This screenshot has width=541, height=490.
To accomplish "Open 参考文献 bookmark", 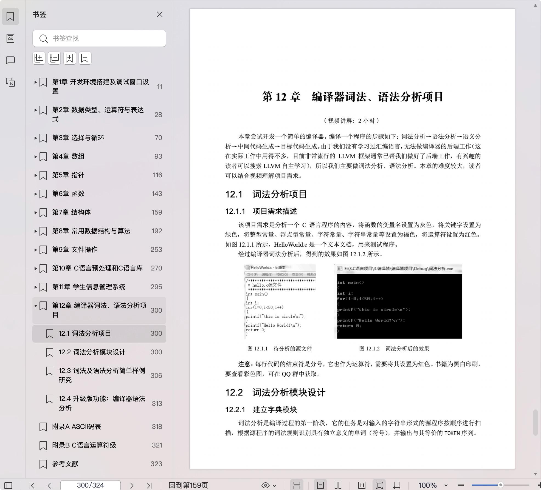I will click(x=99, y=464).
